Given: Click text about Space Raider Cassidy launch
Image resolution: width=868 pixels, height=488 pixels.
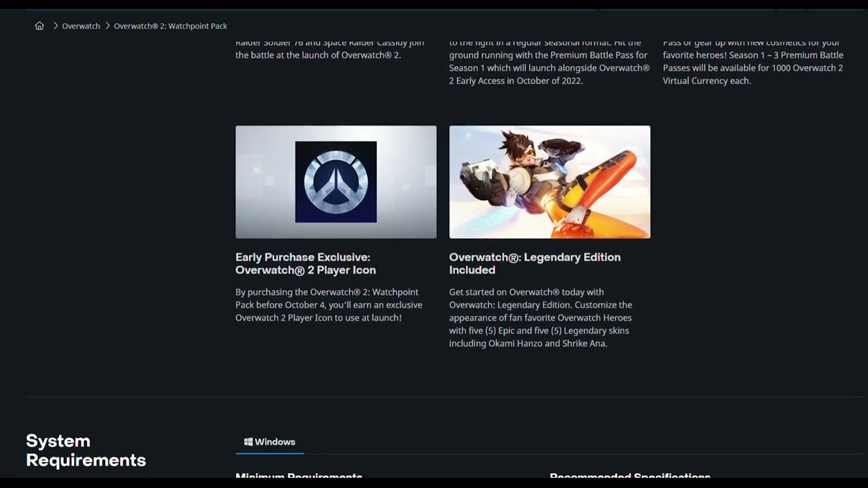Looking at the screenshot, I should pos(330,49).
